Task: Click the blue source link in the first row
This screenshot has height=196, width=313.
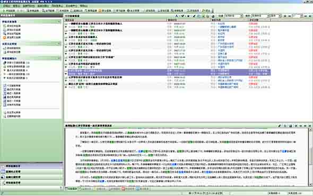Action: (221, 24)
